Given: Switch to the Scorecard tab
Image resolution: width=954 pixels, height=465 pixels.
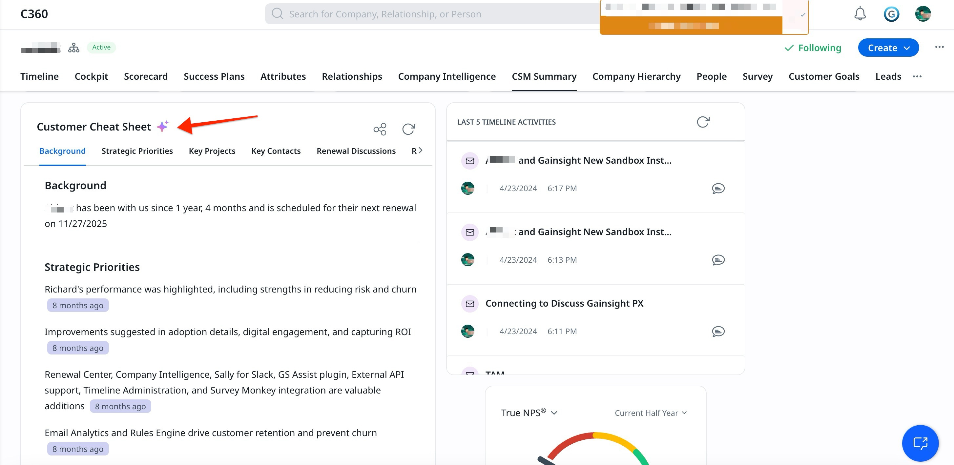Looking at the screenshot, I should coord(146,76).
